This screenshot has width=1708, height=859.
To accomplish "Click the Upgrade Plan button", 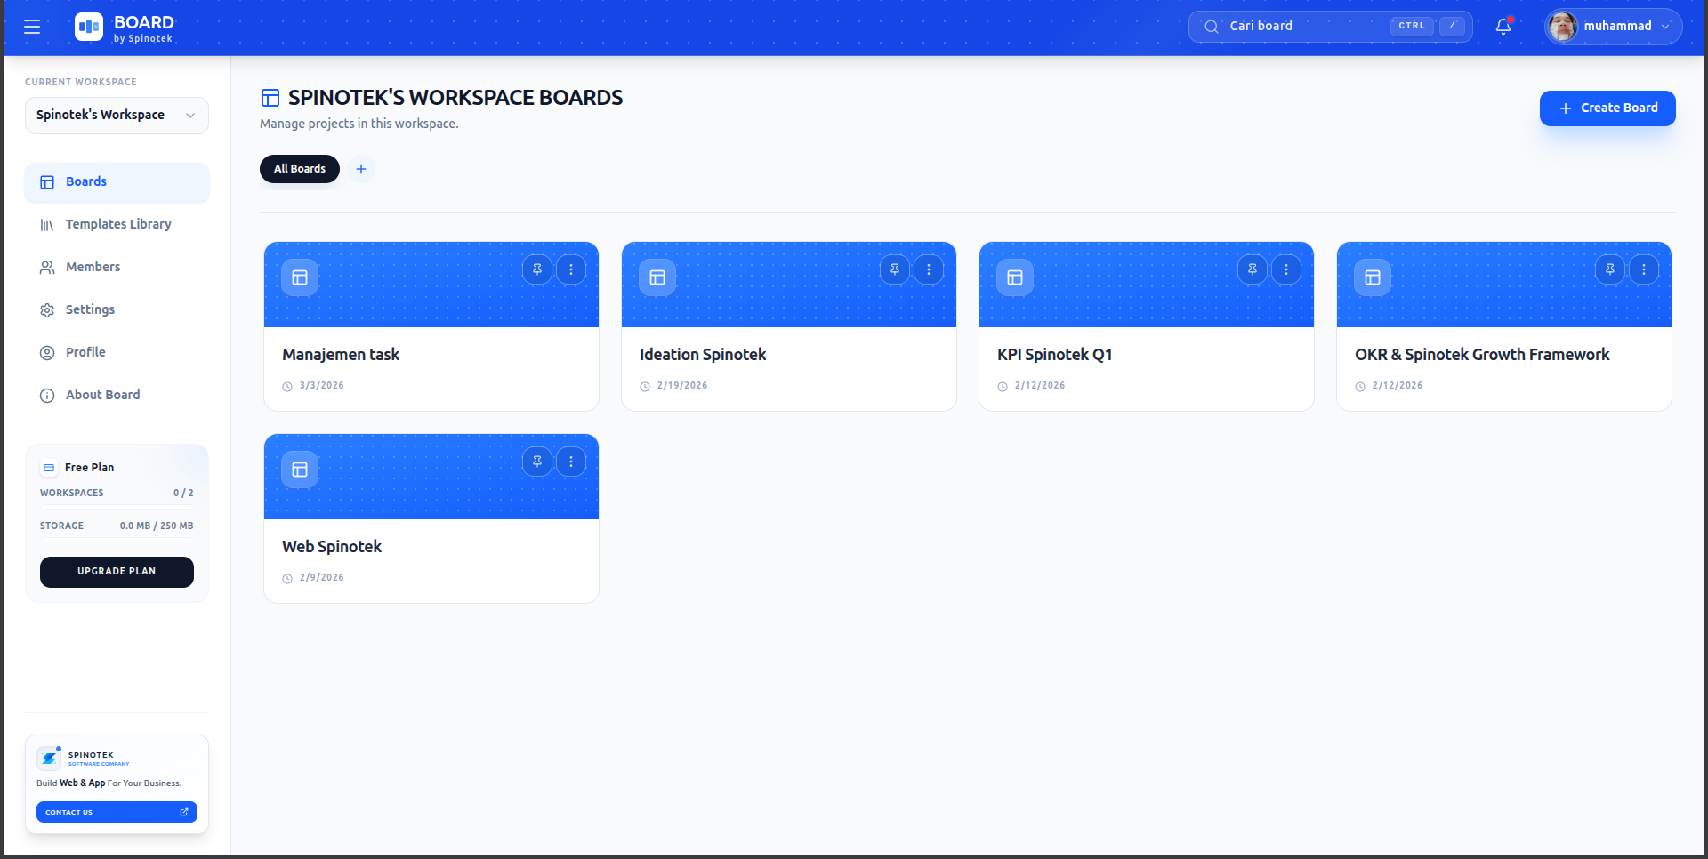I will tap(117, 572).
